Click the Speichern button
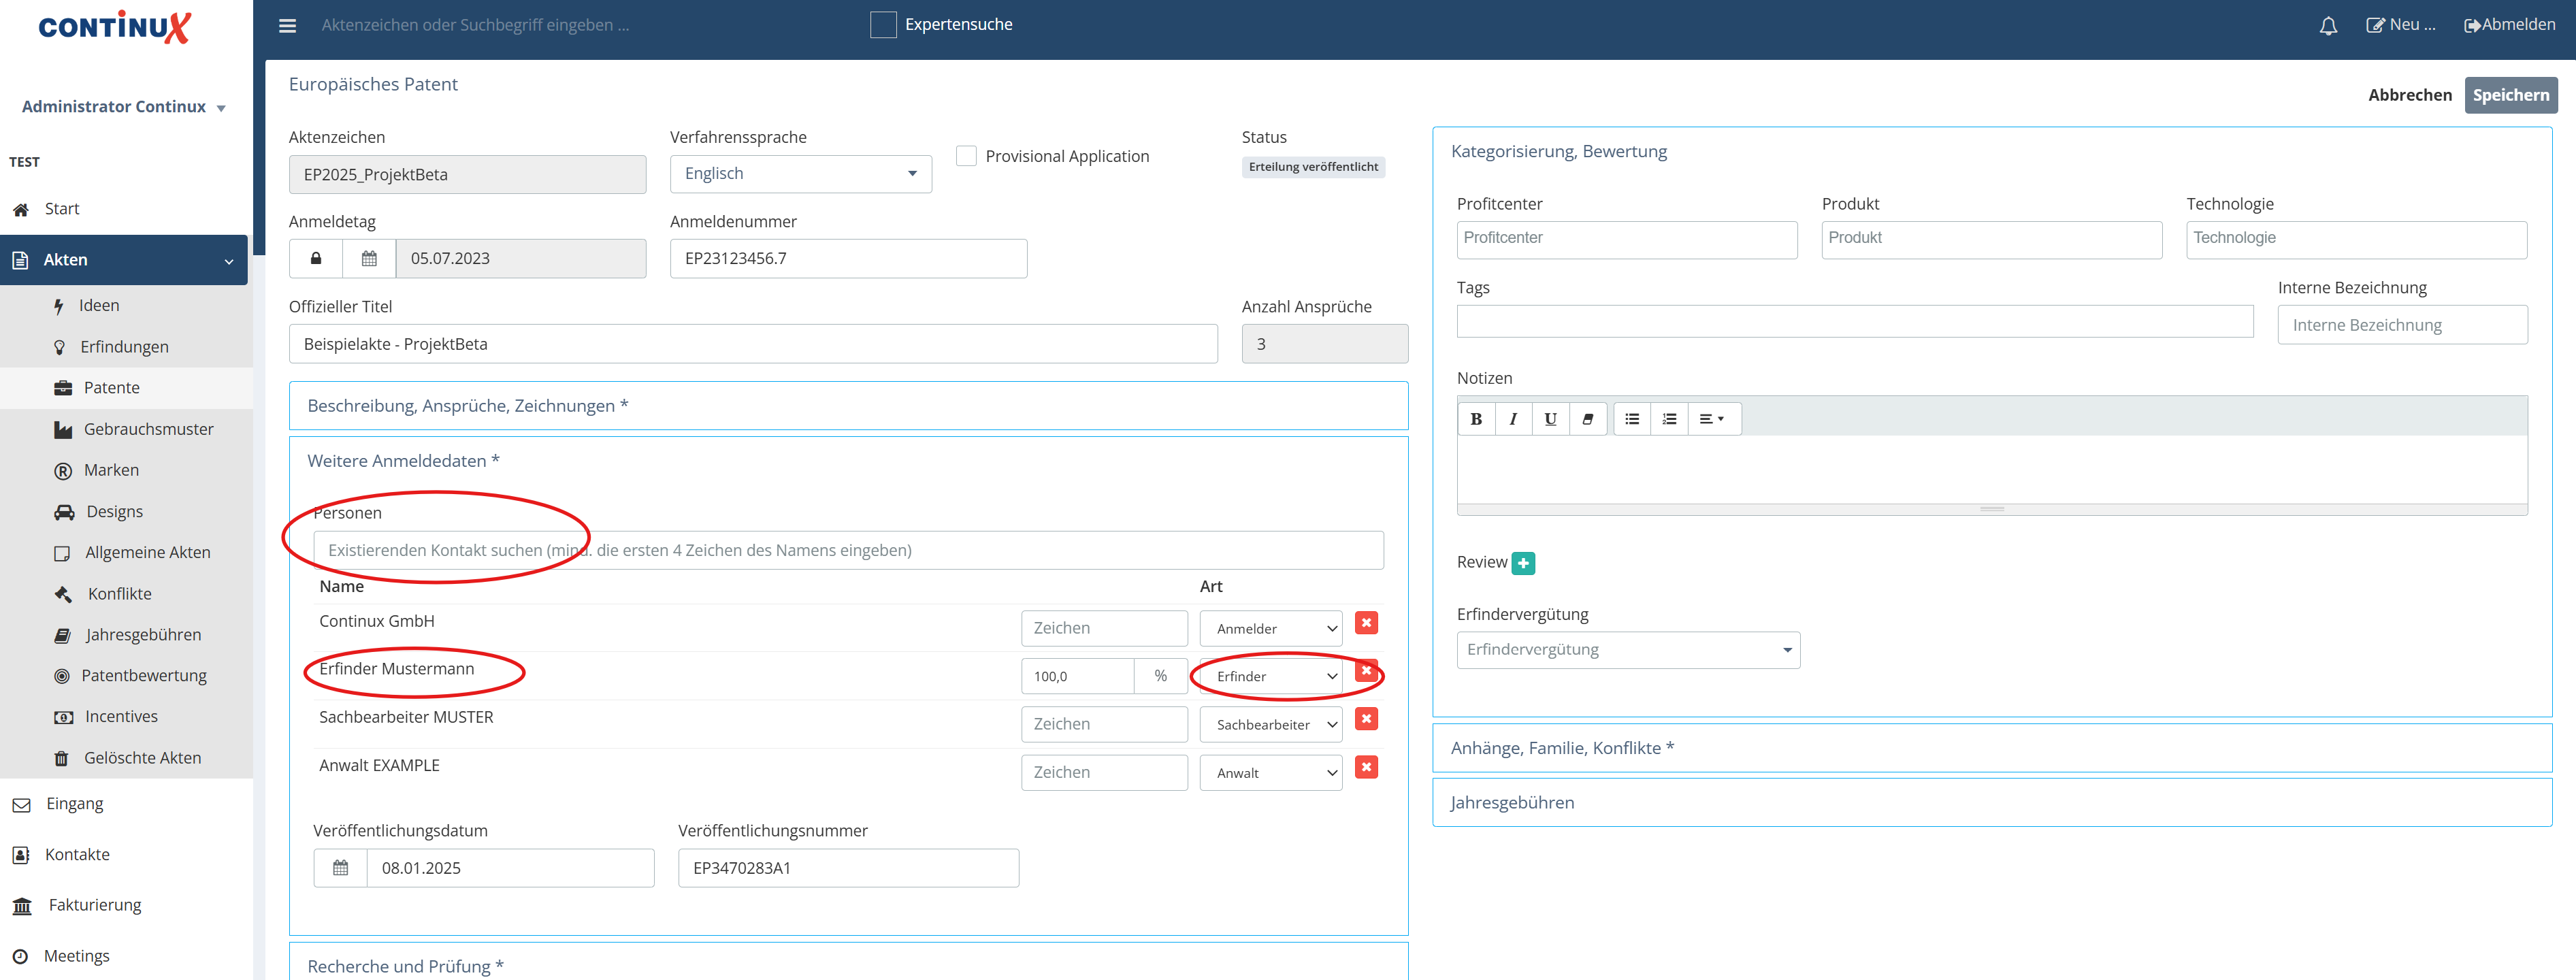The height and width of the screenshot is (980, 2576). click(x=2509, y=95)
